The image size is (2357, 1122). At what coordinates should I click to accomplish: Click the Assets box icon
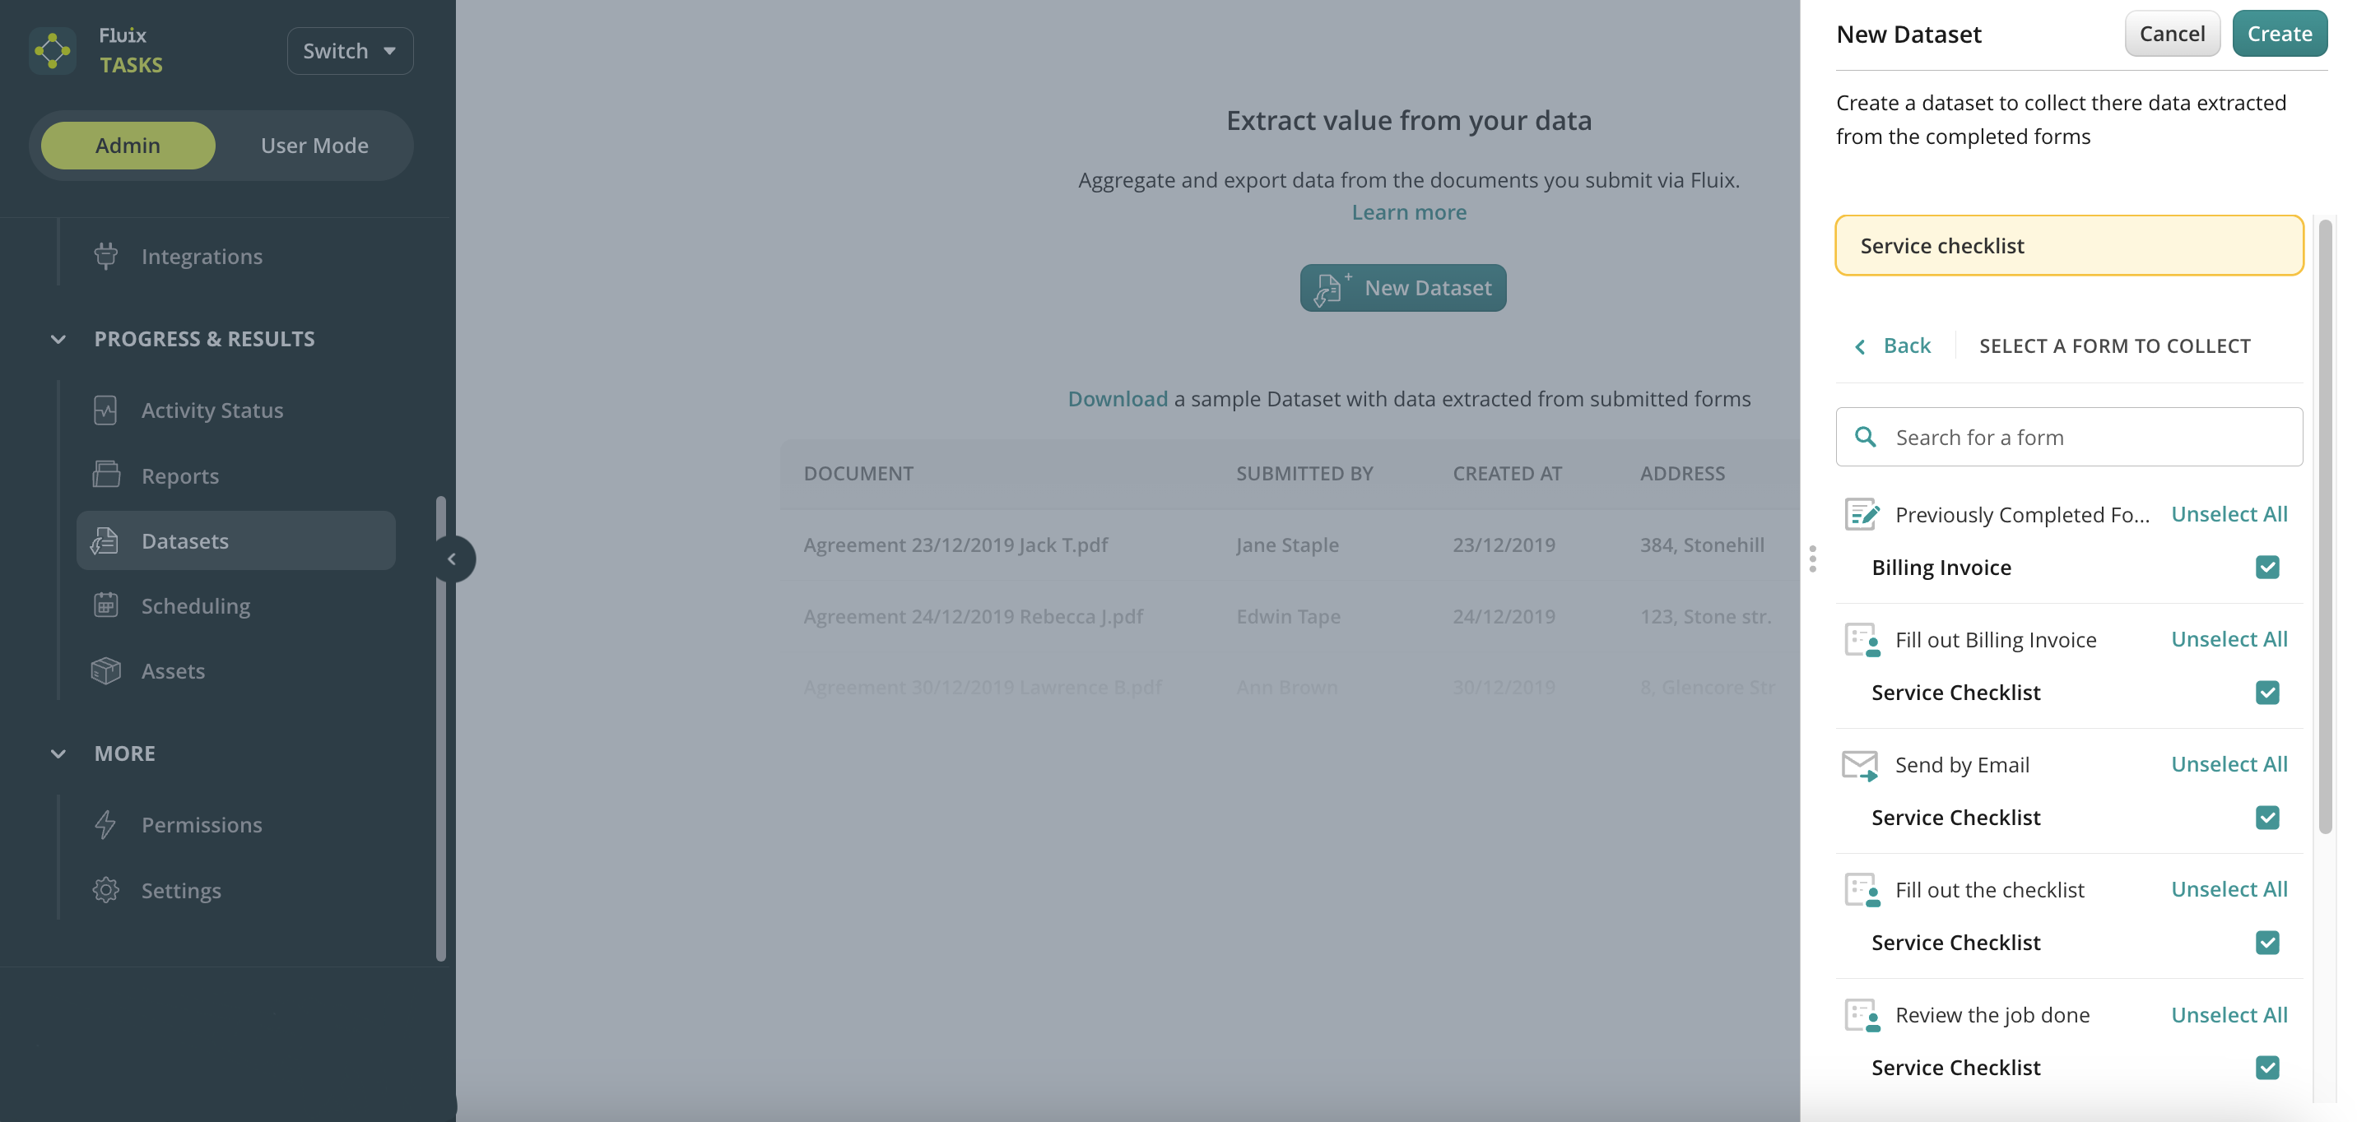pos(106,670)
